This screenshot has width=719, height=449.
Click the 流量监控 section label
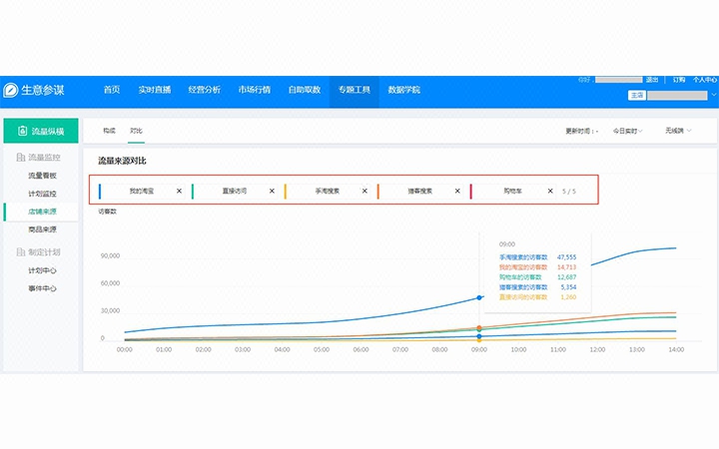click(x=44, y=158)
